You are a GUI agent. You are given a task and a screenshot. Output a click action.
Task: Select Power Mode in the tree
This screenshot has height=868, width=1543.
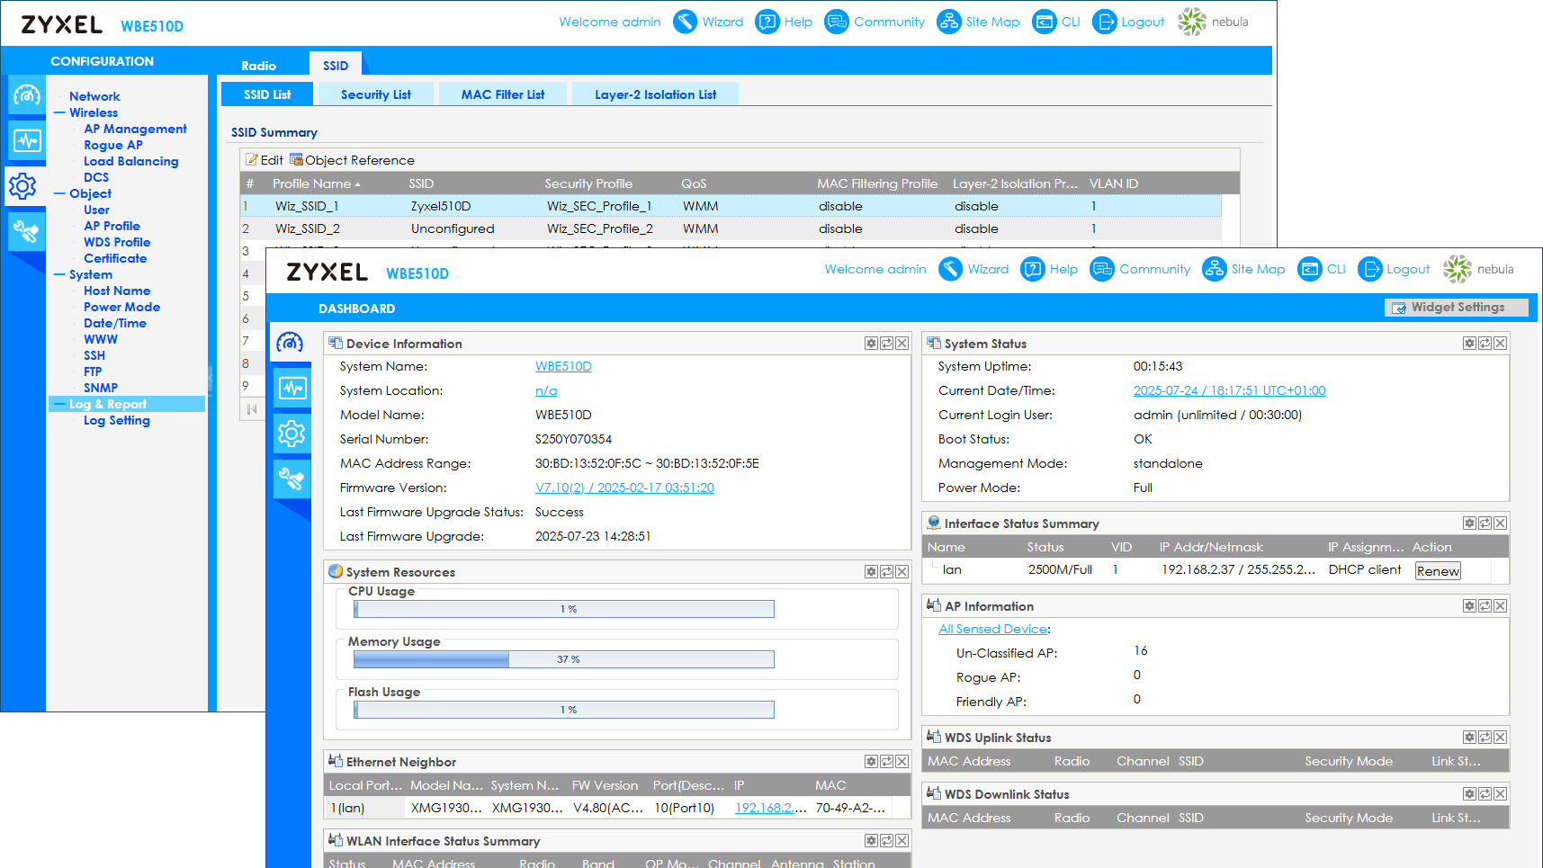[x=121, y=307]
